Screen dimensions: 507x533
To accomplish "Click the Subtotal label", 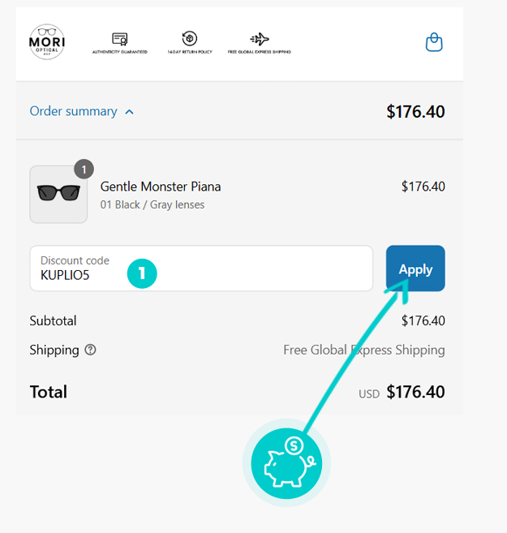I will (x=53, y=320).
